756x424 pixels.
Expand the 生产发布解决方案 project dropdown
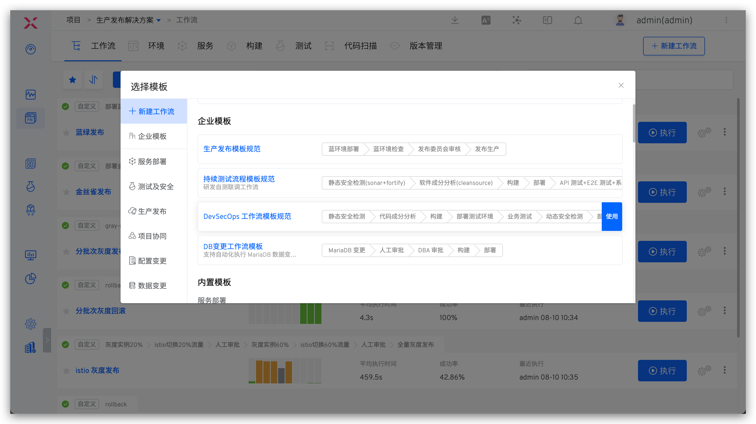click(159, 20)
